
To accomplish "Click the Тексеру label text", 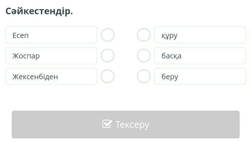I will click(x=132, y=125).
